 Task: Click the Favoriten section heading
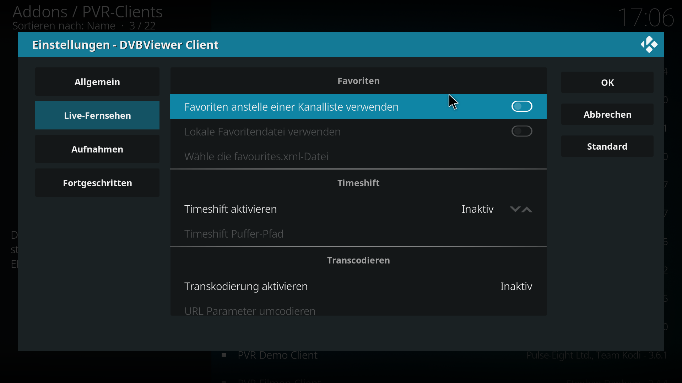tap(358, 81)
